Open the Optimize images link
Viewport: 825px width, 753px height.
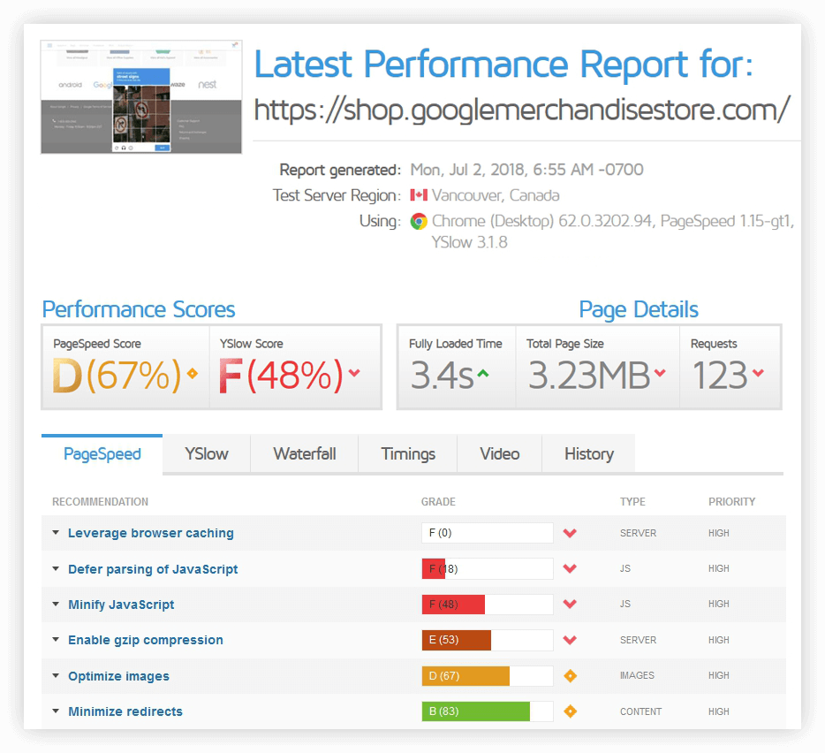119,676
